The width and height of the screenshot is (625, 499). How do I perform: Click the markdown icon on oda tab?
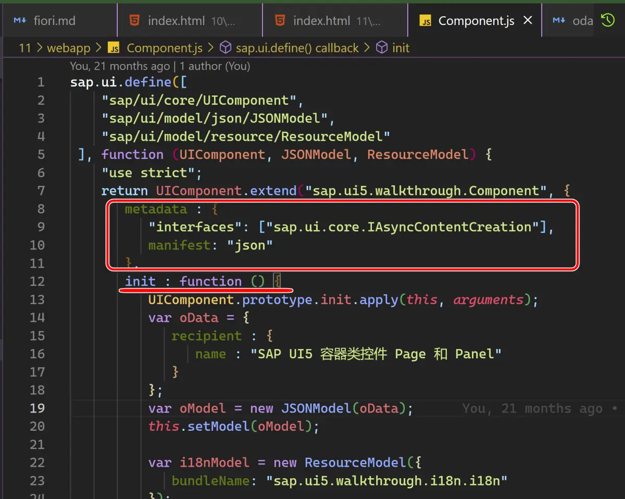(559, 21)
